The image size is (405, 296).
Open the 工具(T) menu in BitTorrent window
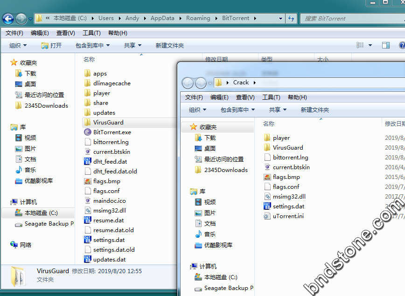pos(91,33)
